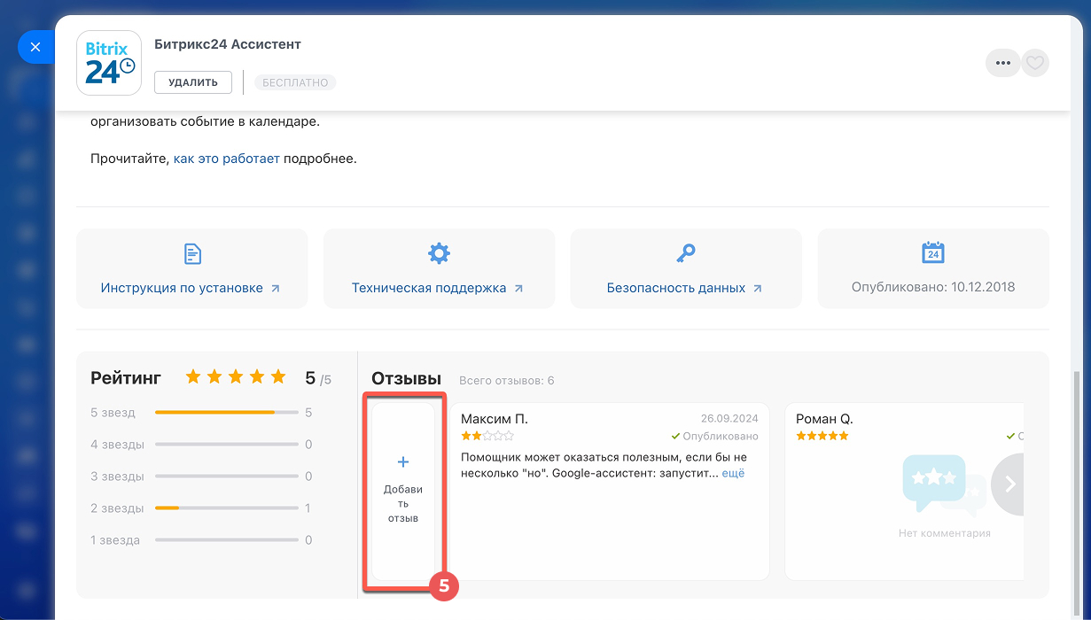Click the publication date calendar icon

click(932, 252)
